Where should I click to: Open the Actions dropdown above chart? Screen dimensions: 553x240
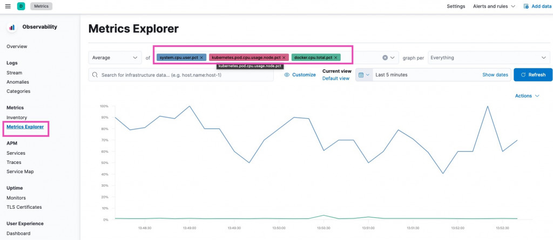click(x=527, y=96)
